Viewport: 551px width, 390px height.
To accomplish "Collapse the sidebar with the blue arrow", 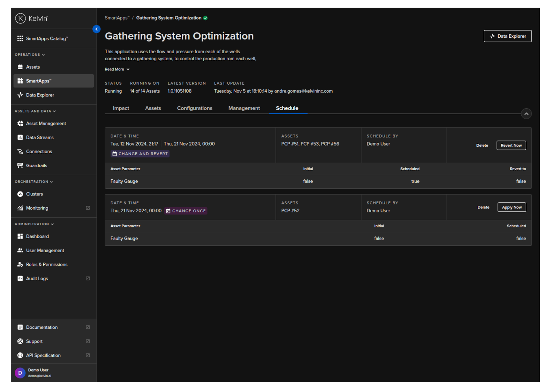I will tap(97, 29).
